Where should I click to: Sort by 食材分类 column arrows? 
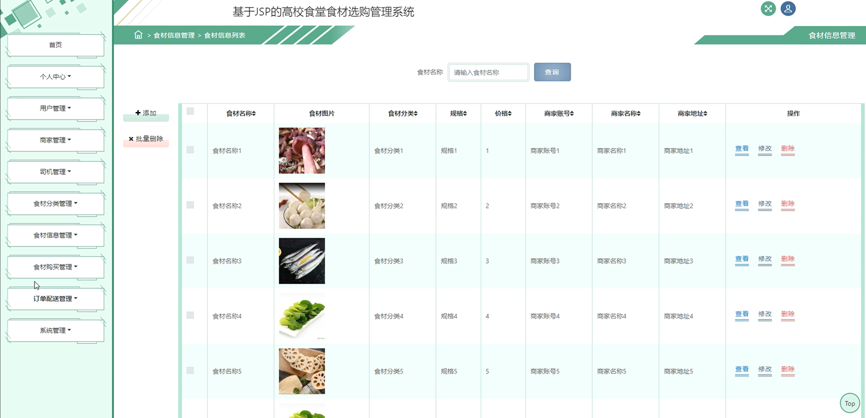(x=416, y=114)
